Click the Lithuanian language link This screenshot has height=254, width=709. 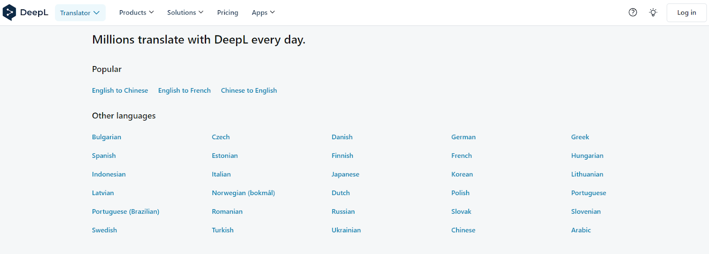tap(587, 174)
